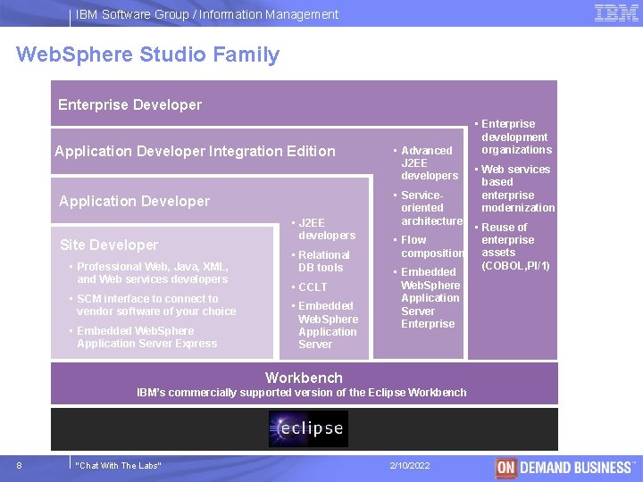Click the Application Developer heading
This screenshot has width=643, height=482.
pos(134,201)
